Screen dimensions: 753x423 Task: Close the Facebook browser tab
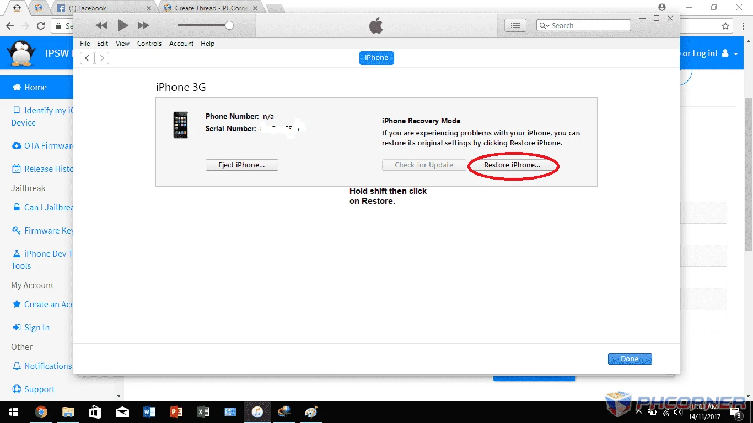pyautogui.click(x=149, y=8)
